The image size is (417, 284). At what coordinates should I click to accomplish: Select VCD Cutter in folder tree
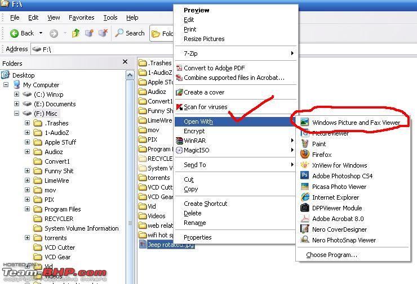point(60,247)
